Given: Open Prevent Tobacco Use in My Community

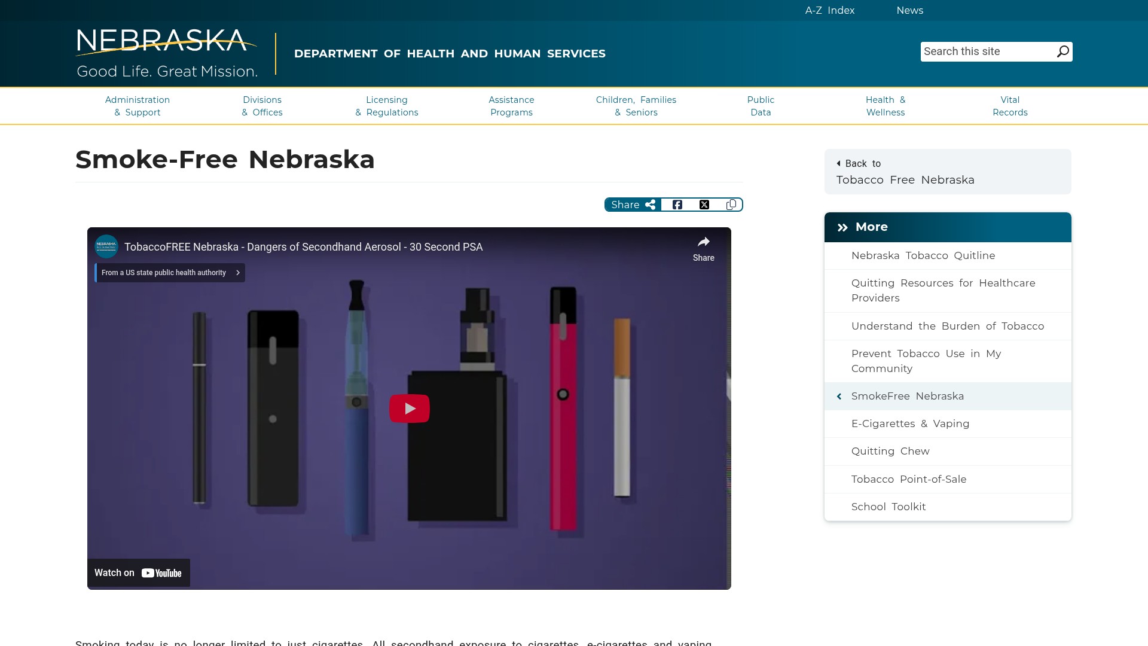Looking at the screenshot, I should (x=948, y=361).
